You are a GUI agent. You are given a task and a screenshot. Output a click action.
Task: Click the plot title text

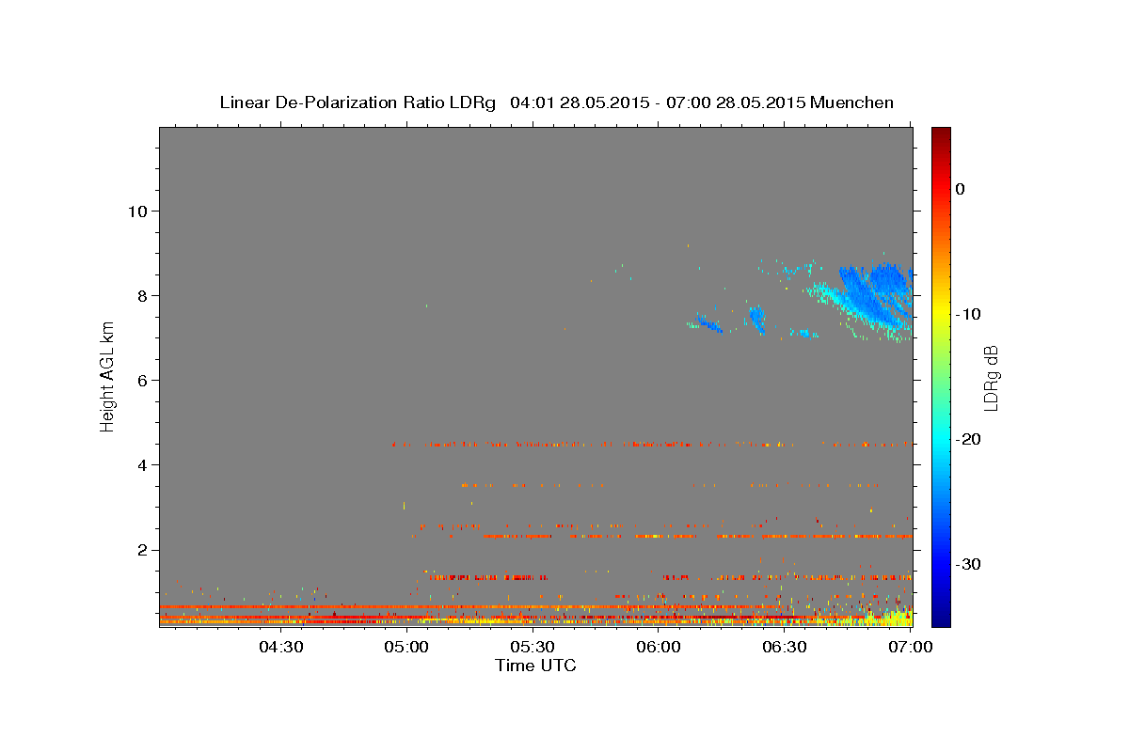click(556, 102)
